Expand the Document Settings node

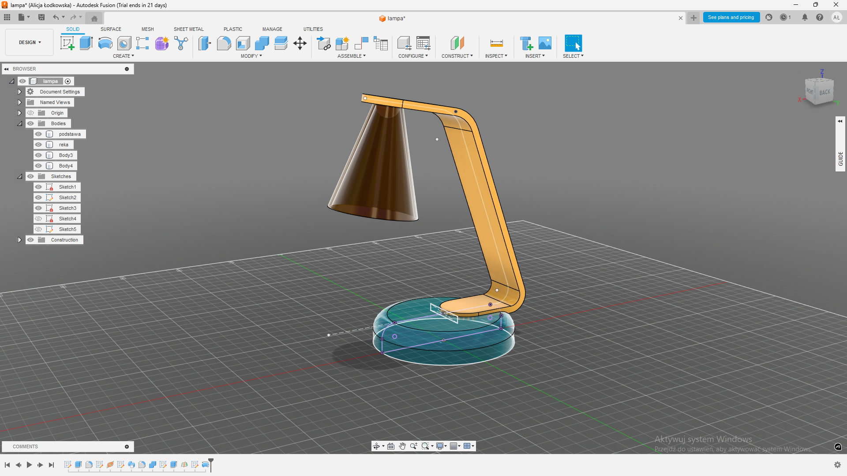point(19,92)
